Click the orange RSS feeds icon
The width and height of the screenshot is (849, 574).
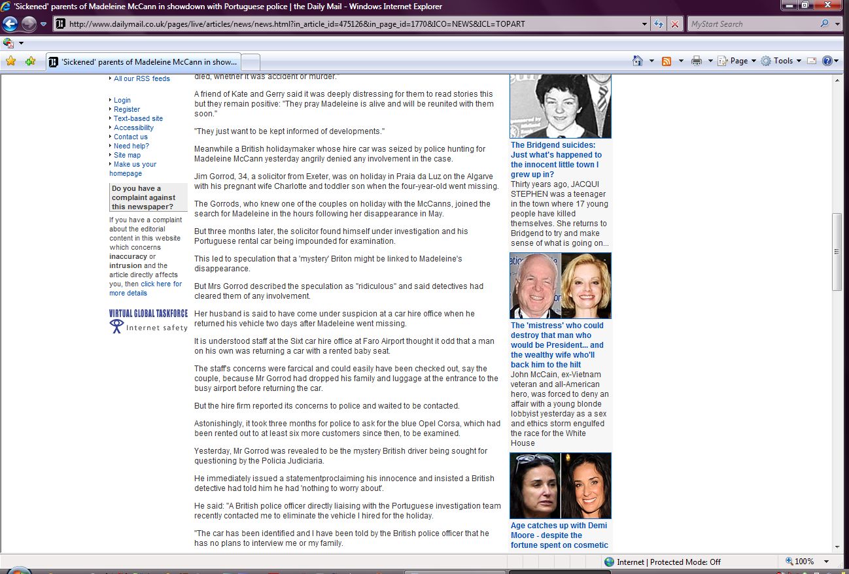click(667, 61)
